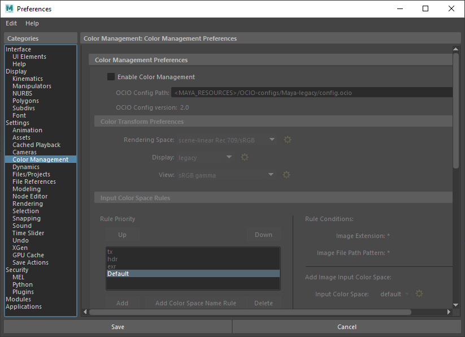465x337 pixels.
Task: Click the scroll down arrow
Action: click(456, 305)
